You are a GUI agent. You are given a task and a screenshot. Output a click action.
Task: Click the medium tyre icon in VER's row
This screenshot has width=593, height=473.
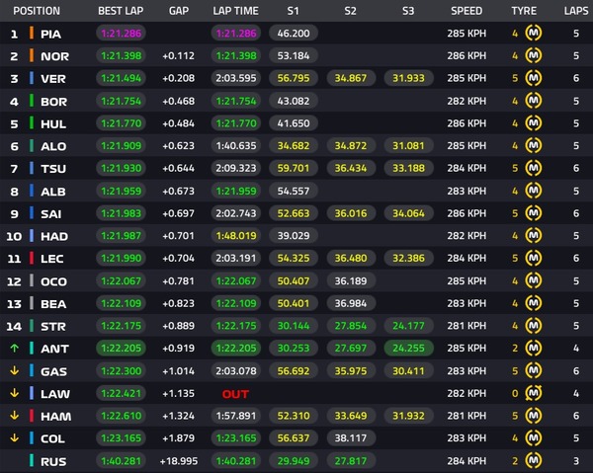[x=534, y=78]
